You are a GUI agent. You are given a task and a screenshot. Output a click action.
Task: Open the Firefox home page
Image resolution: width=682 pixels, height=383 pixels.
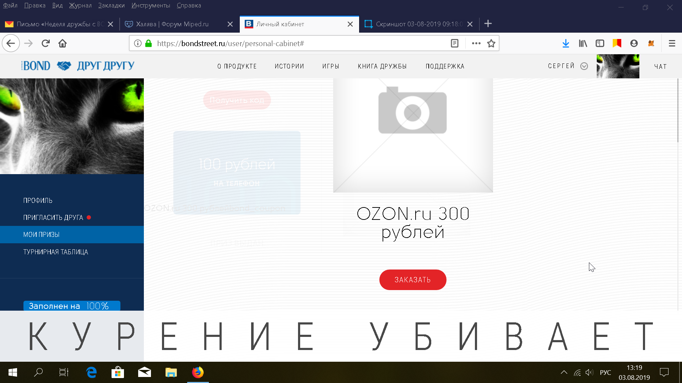[x=63, y=43]
